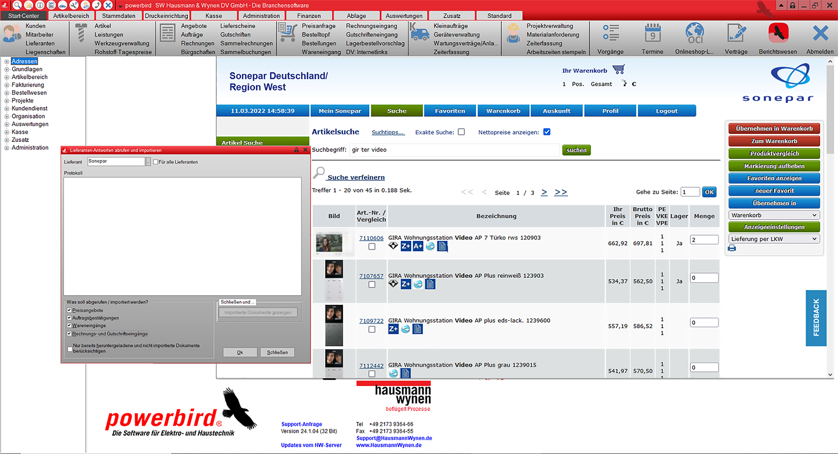Viewport: 838px width, 454px height.
Task: Expand the Fakturierung tree node
Action: 7,85
